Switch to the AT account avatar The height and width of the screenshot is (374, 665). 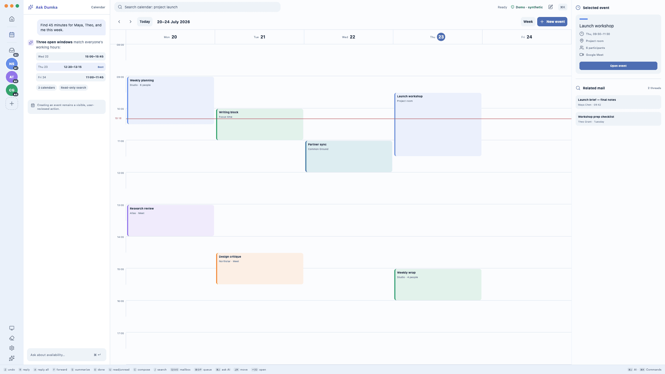click(x=12, y=77)
